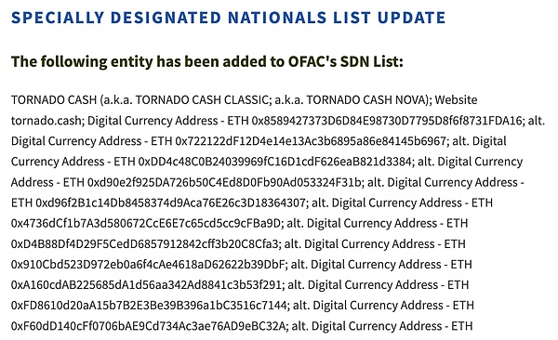Image resolution: width=558 pixels, height=340 pixels.
Task: Click the ETH address starting with 0xA160cdAB
Action: [x=146, y=285]
